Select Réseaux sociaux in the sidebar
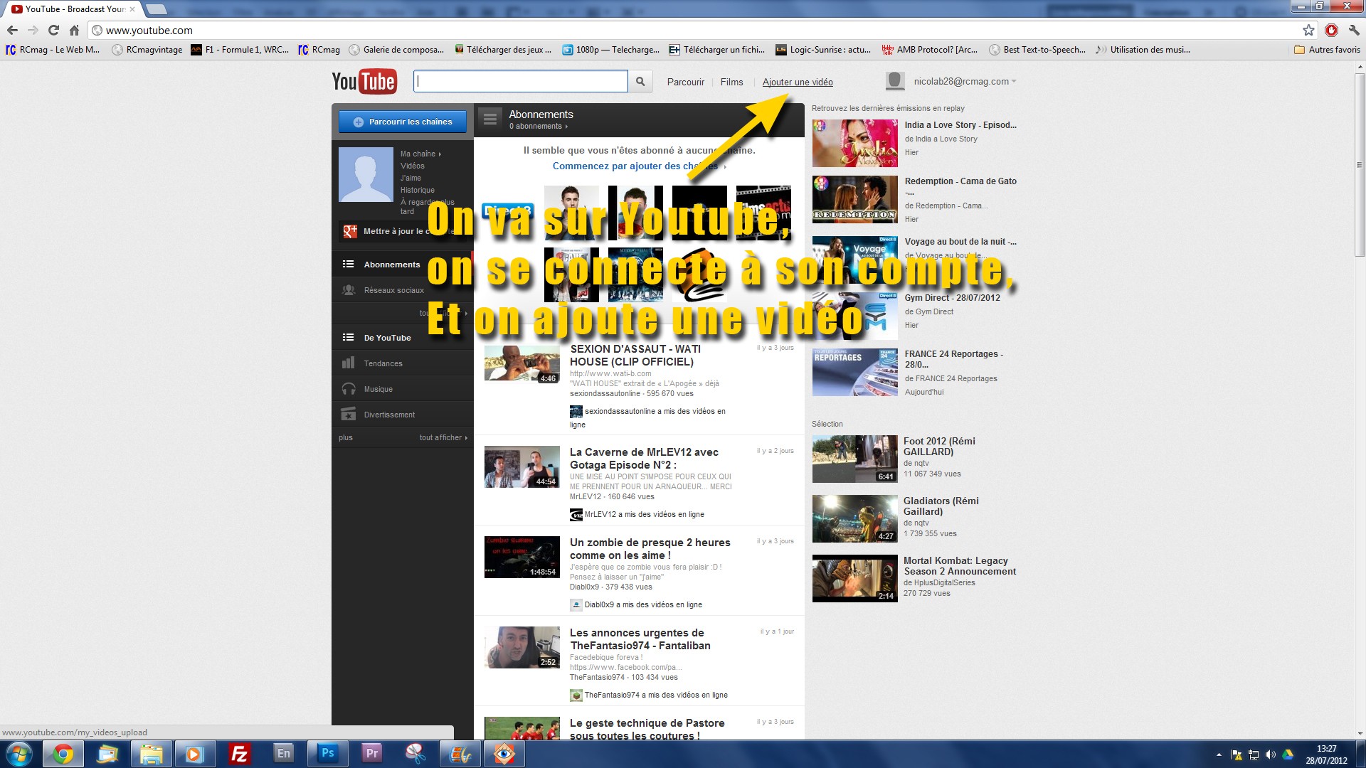Screen dimensions: 1366x768 click(x=403, y=289)
